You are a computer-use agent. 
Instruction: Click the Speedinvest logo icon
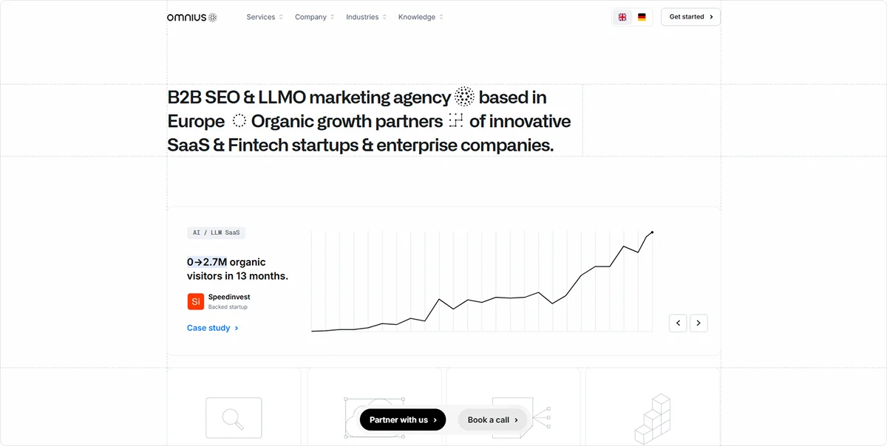195,301
